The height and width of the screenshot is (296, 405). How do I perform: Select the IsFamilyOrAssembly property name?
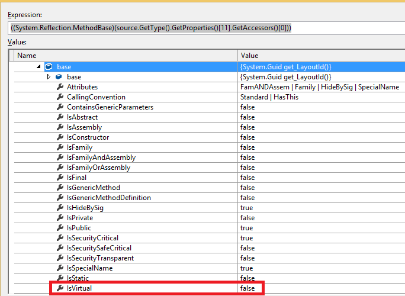[99, 168]
